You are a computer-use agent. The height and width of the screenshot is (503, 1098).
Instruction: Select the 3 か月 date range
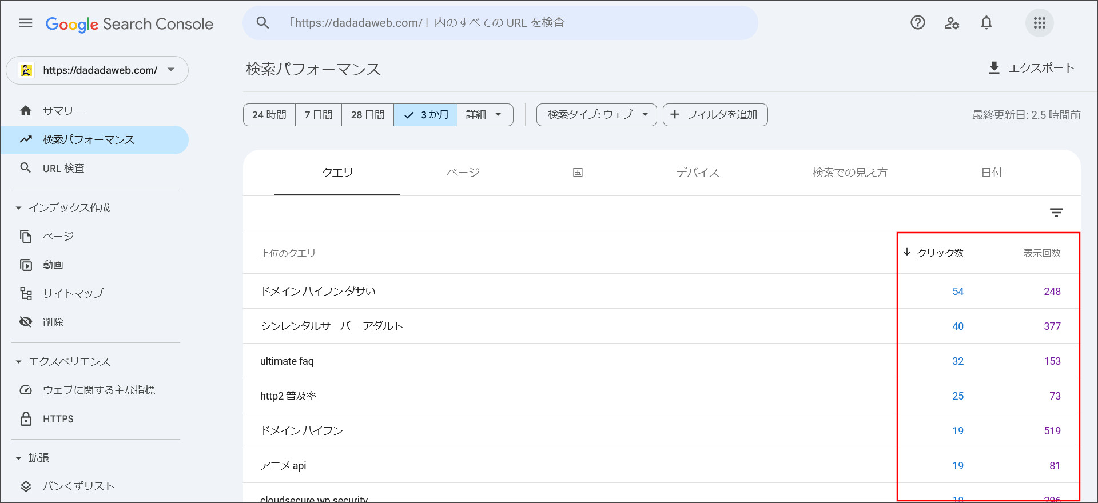(x=425, y=115)
